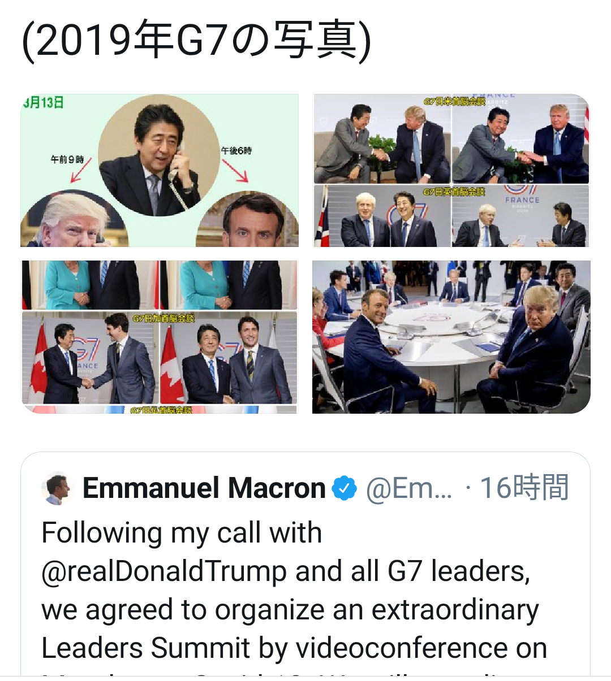Tap the 16時間 timestamp
The height and width of the screenshot is (681, 611).
(x=524, y=488)
